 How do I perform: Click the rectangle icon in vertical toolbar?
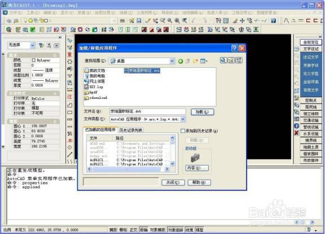(x=69, y=112)
